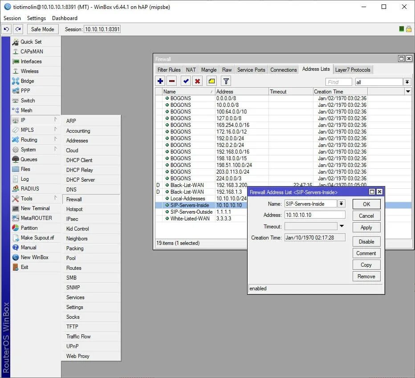Open the Switch sidebar item
415x378 pixels.
click(36, 101)
